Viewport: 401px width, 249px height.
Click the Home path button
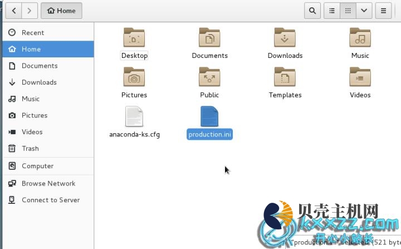pos(61,11)
